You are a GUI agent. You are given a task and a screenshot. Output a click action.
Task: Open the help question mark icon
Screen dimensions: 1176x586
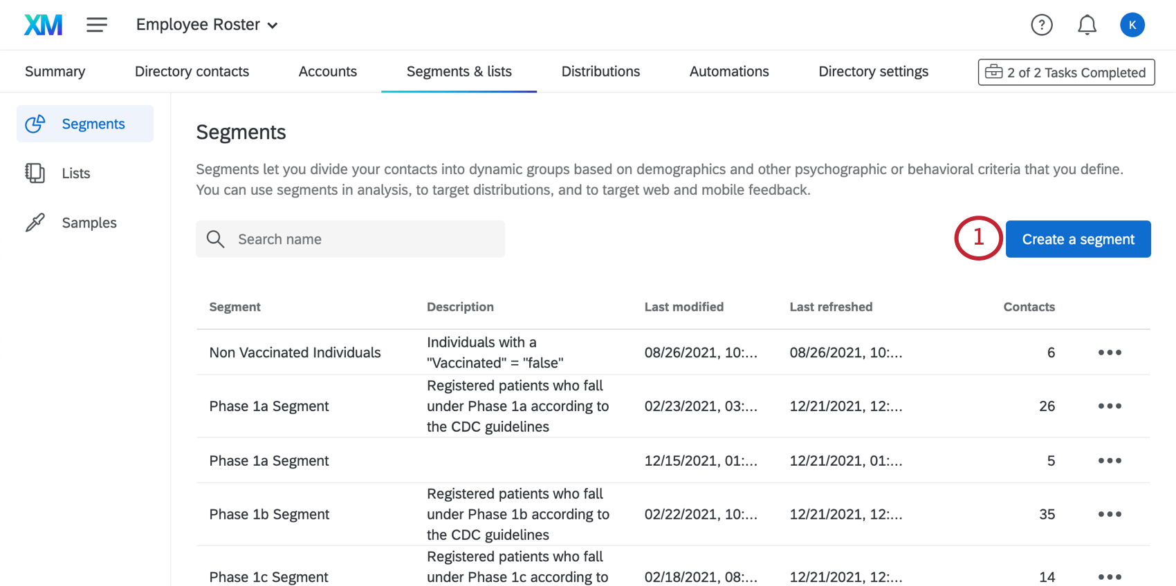[1041, 25]
